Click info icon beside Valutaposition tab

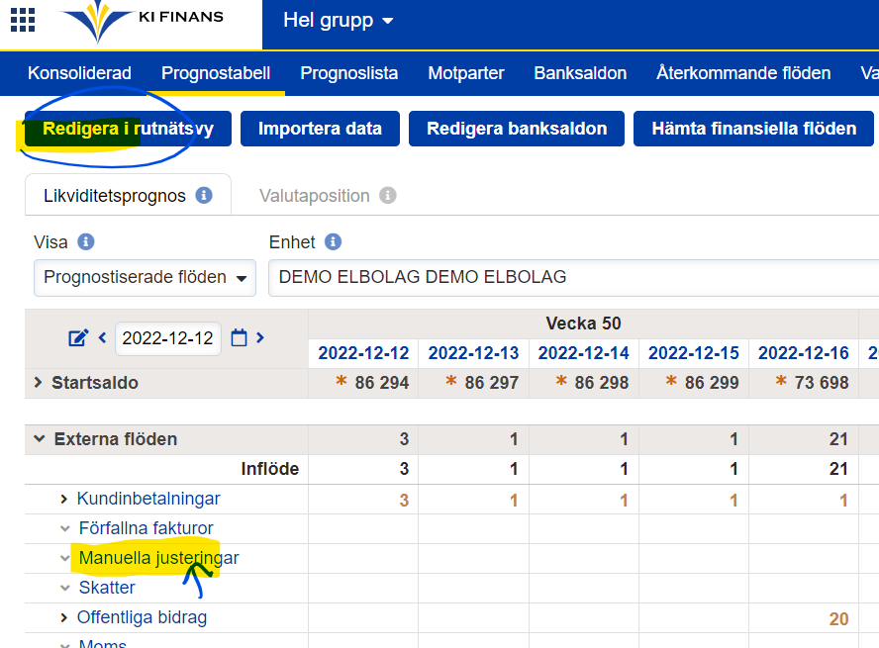pyautogui.click(x=388, y=195)
